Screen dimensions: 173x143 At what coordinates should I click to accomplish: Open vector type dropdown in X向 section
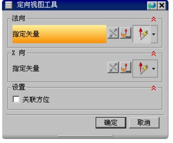coord(154,69)
